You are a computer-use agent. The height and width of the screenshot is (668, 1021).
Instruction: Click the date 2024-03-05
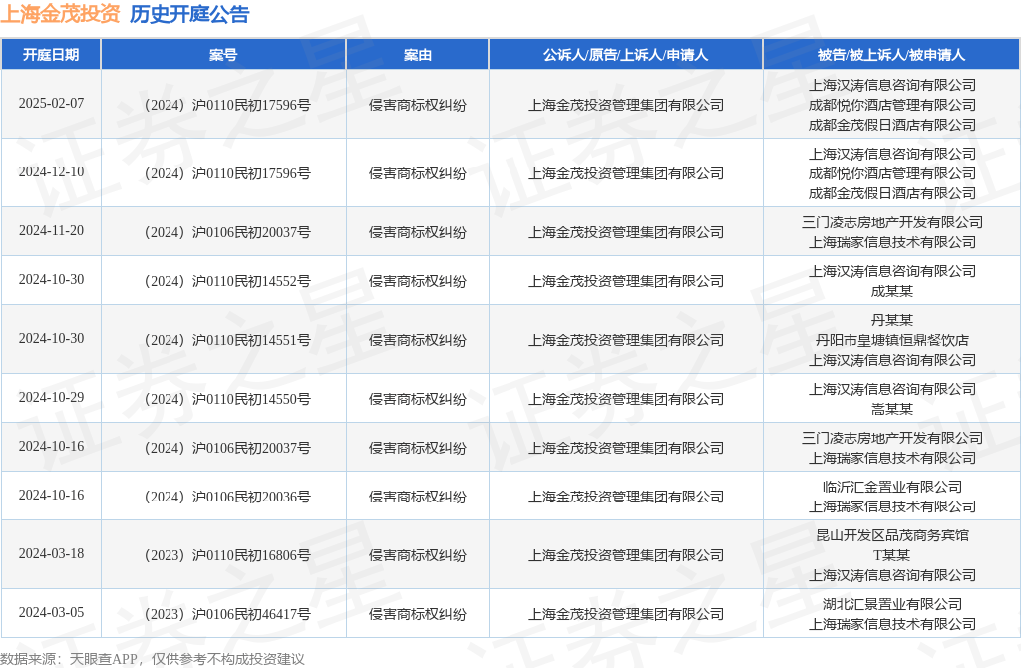[51, 612]
